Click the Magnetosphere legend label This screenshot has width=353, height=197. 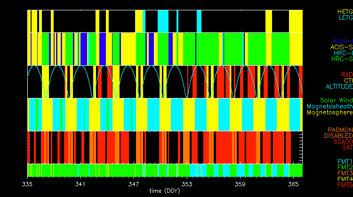[x=329, y=113]
